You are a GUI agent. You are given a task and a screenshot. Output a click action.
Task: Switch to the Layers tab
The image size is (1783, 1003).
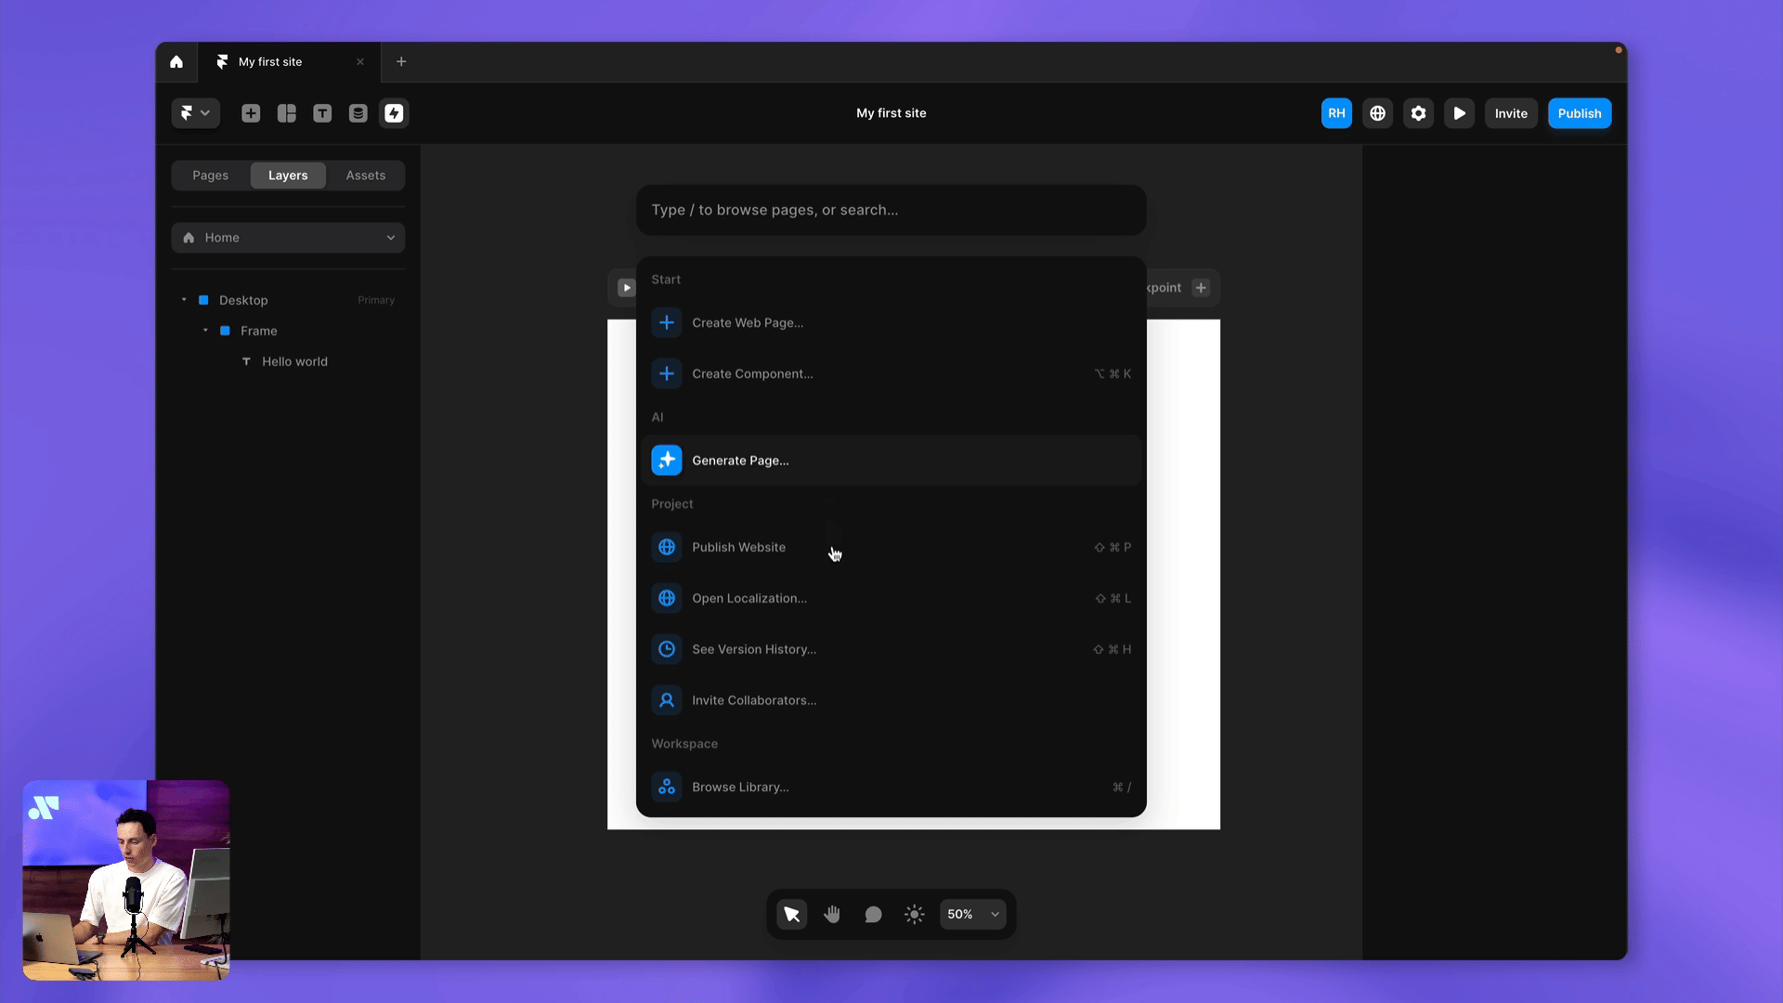click(288, 176)
